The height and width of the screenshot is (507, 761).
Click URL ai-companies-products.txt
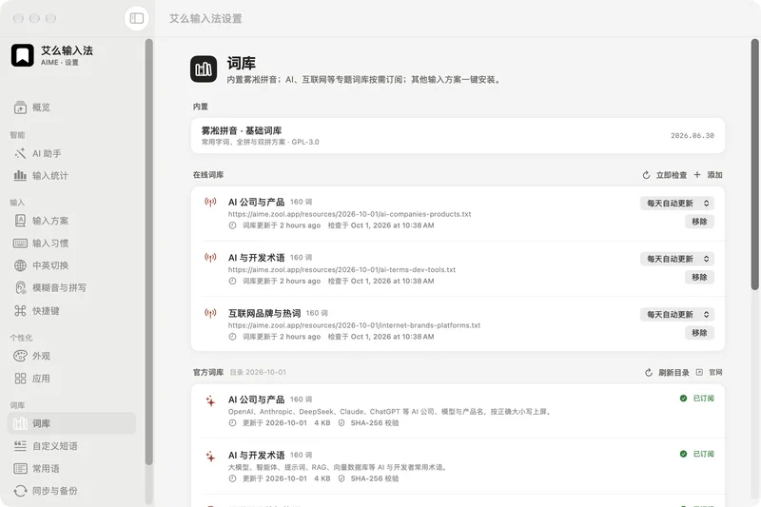349,214
